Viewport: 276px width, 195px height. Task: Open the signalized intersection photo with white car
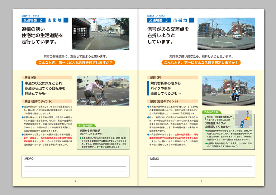pos(226,34)
